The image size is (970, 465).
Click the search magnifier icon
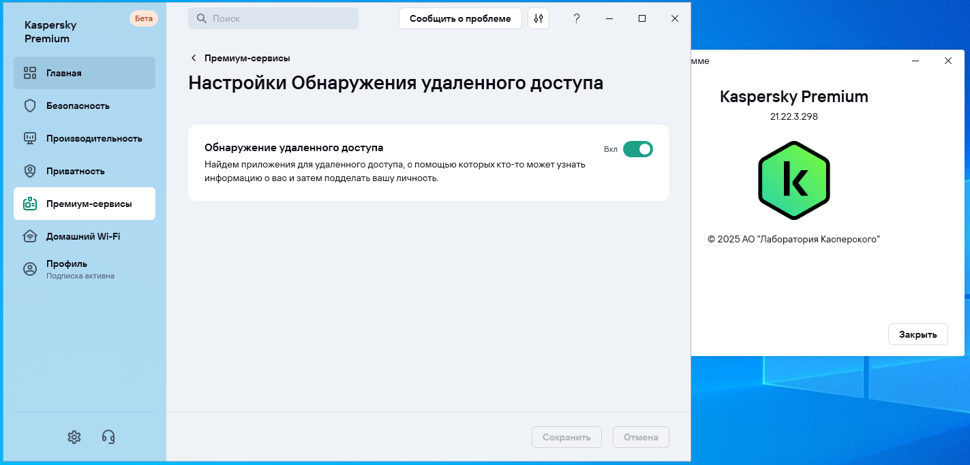tap(201, 18)
